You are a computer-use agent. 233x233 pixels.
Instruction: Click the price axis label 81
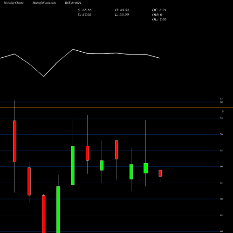pos(221,99)
